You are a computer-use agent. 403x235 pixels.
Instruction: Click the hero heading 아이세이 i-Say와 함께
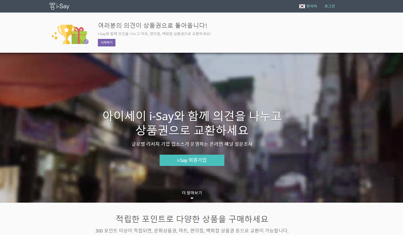[192, 123]
